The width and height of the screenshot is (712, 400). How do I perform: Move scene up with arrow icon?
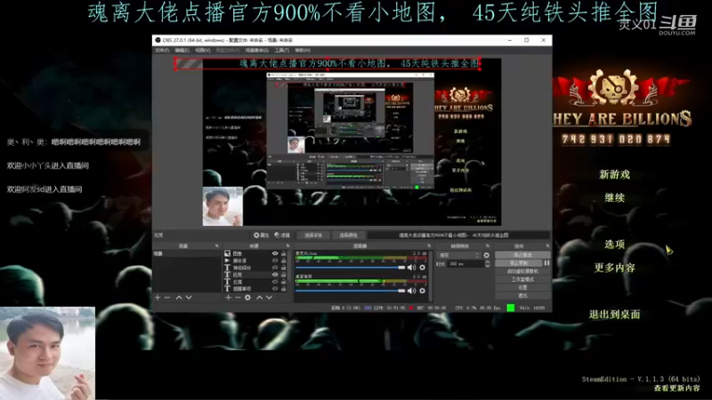(x=179, y=298)
